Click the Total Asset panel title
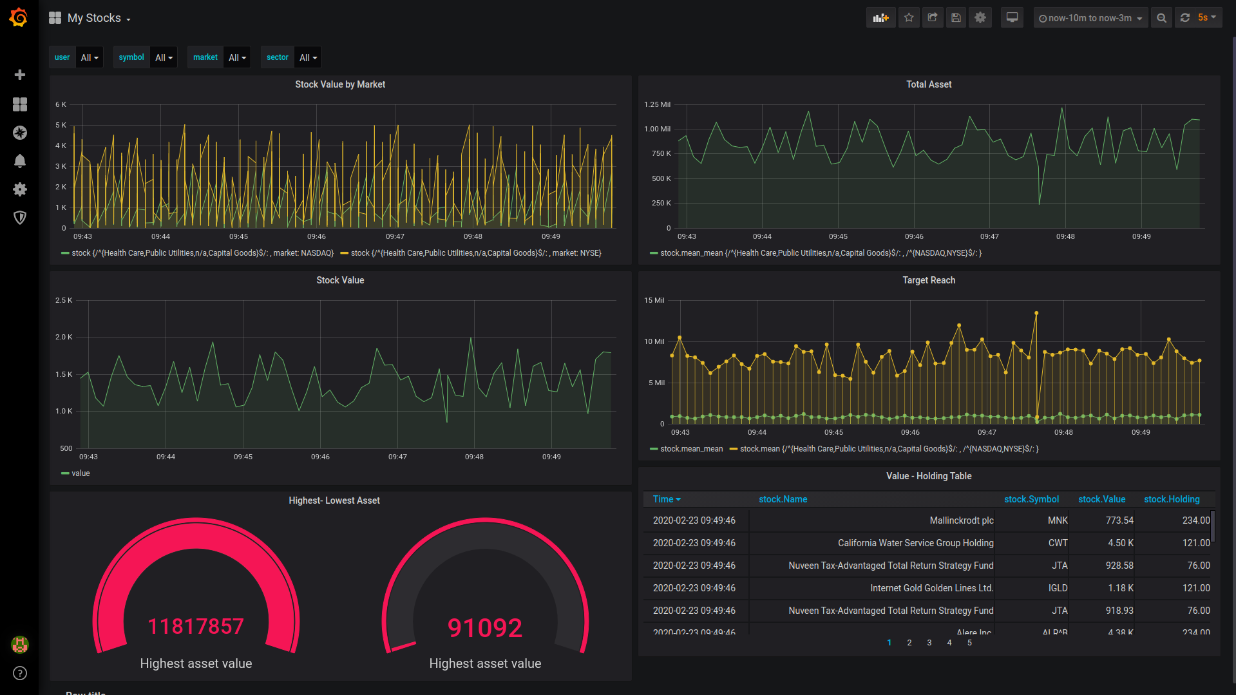Image resolution: width=1236 pixels, height=695 pixels. (x=929, y=84)
